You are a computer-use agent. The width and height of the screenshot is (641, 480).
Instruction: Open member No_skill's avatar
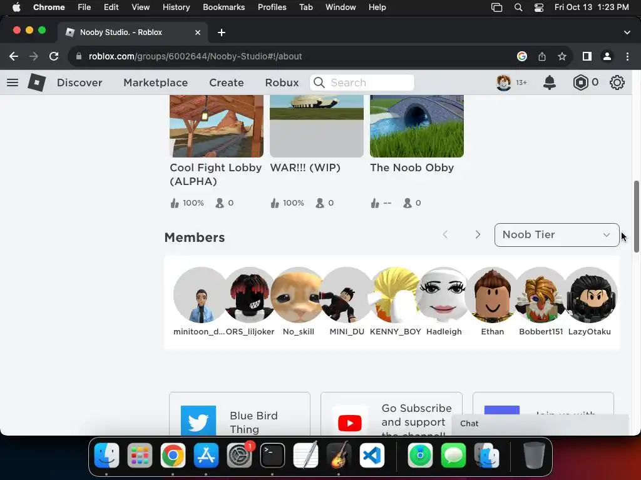[x=299, y=295]
